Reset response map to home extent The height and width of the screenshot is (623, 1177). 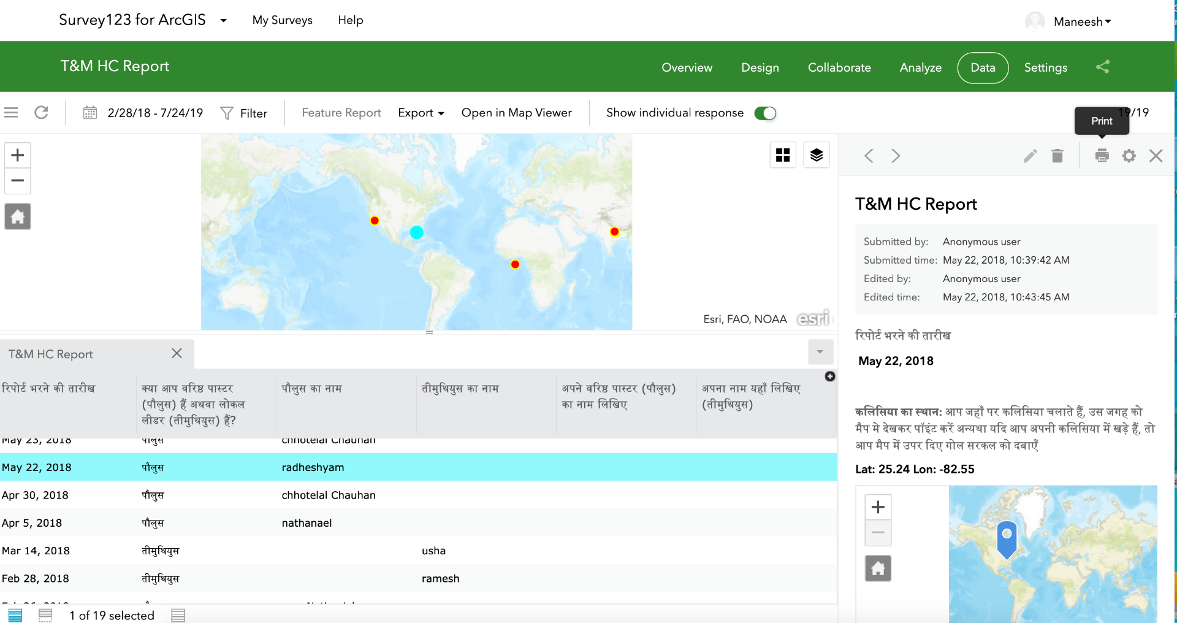pyautogui.click(x=878, y=568)
